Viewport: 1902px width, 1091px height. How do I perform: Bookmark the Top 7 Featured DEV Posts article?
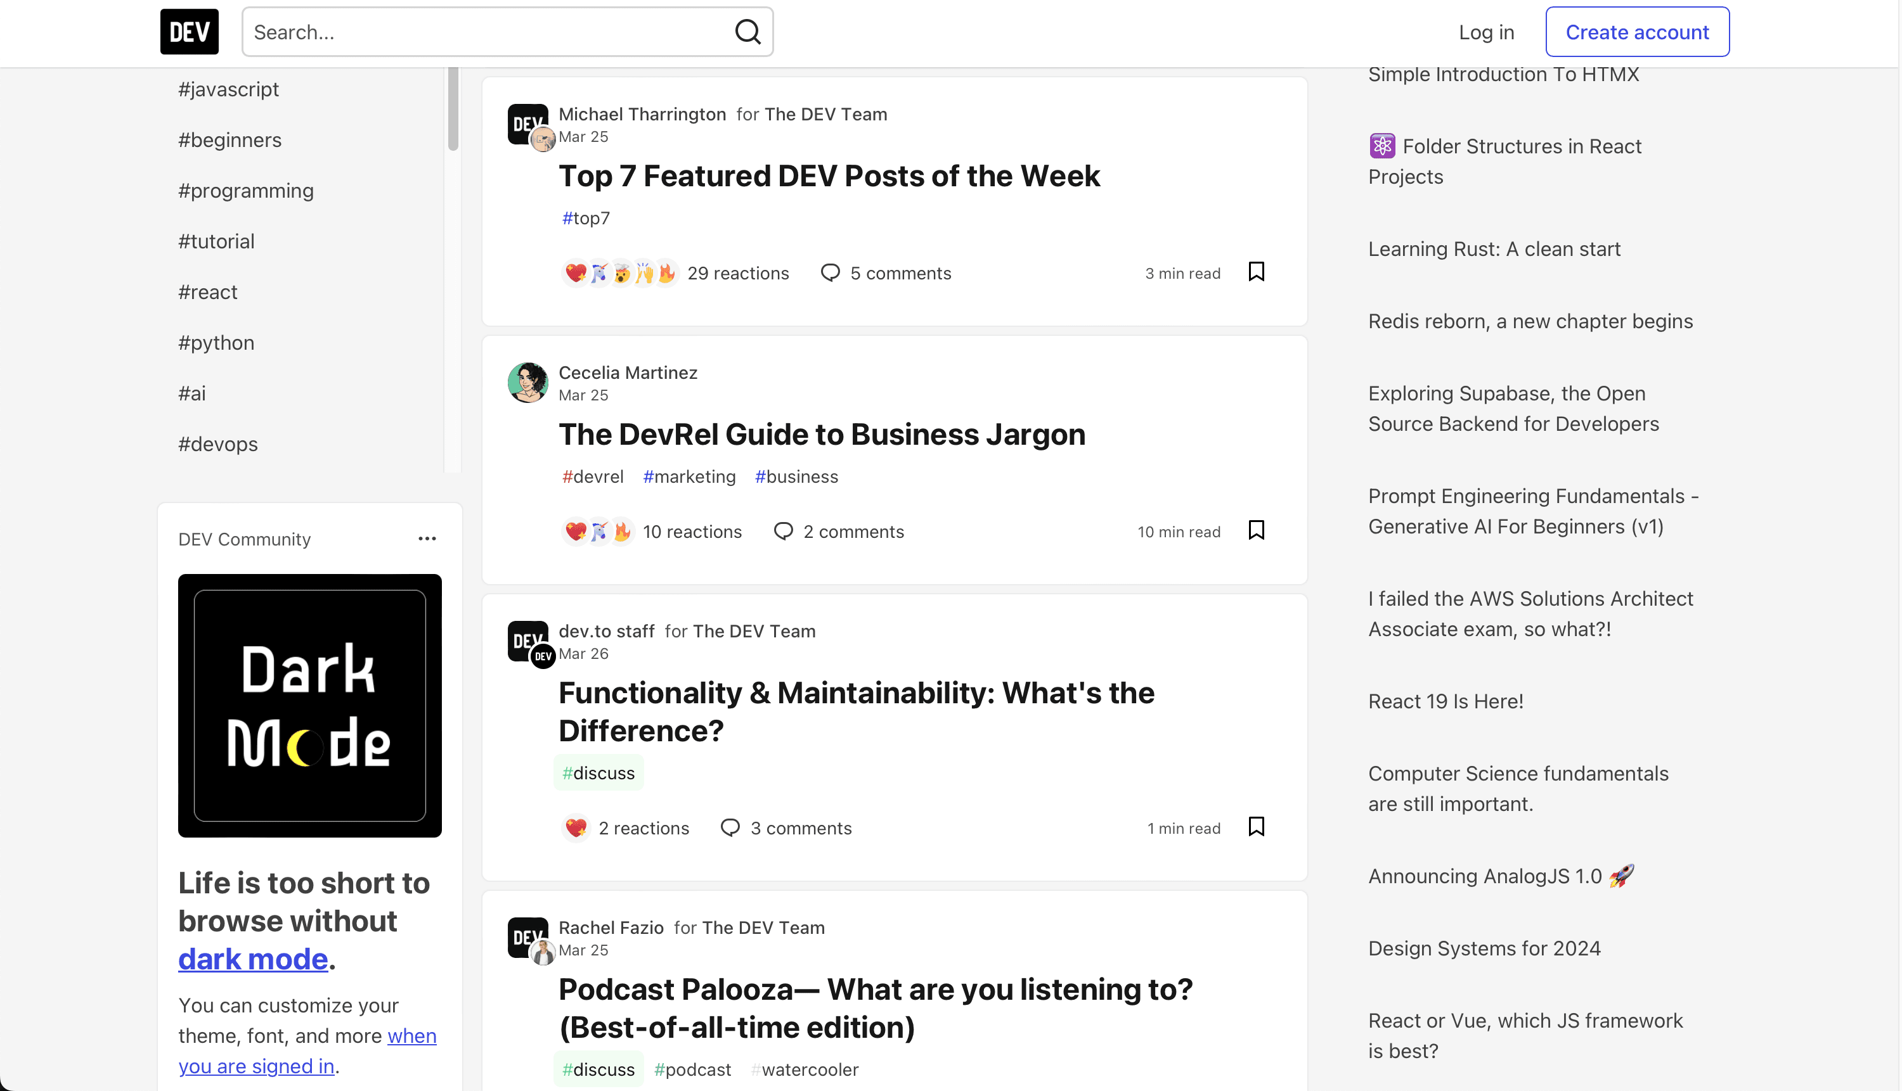coord(1256,271)
